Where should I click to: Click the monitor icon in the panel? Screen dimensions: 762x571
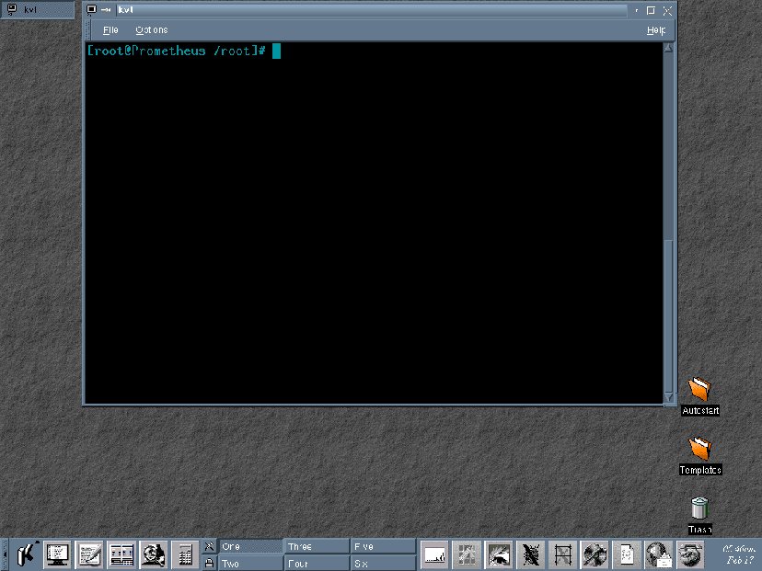pos(58,554)
